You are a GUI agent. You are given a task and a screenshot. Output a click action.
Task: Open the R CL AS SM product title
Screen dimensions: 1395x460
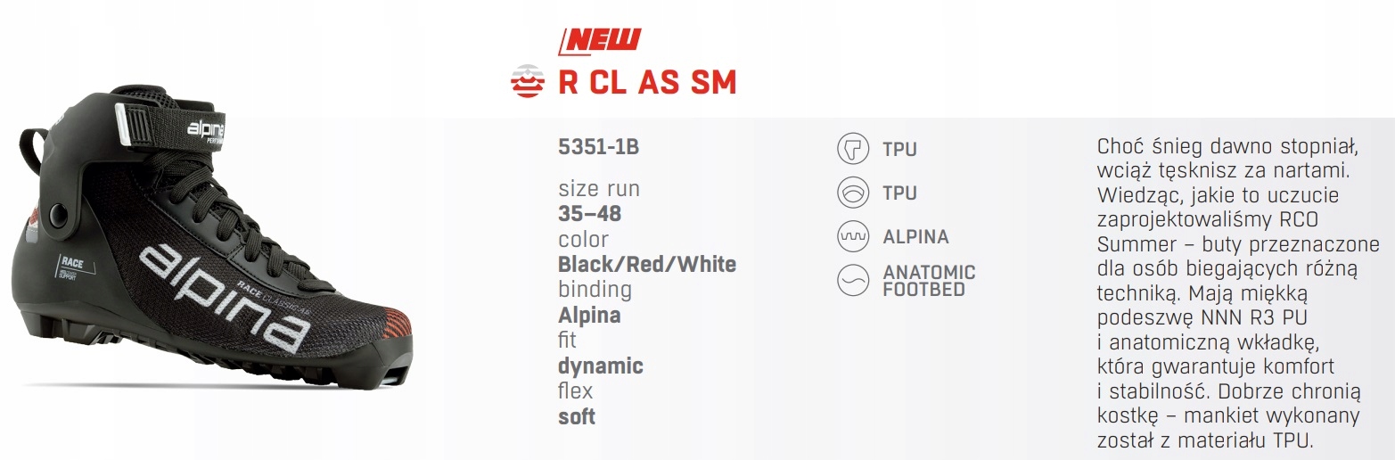647,83
